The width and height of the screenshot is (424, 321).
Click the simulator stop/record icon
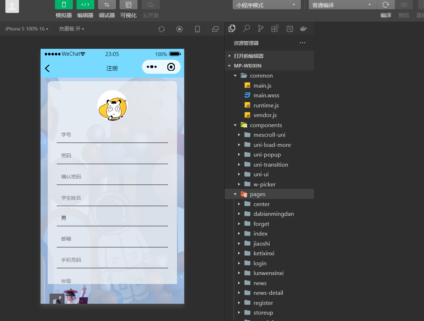click(x=180, y=29)
